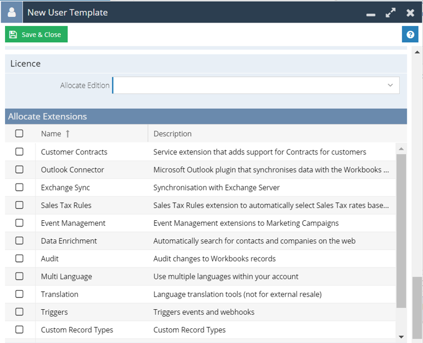Viewport: 423px width, 343px height.
Task: Select the 'Translation' row name
Action: (60, 294)
